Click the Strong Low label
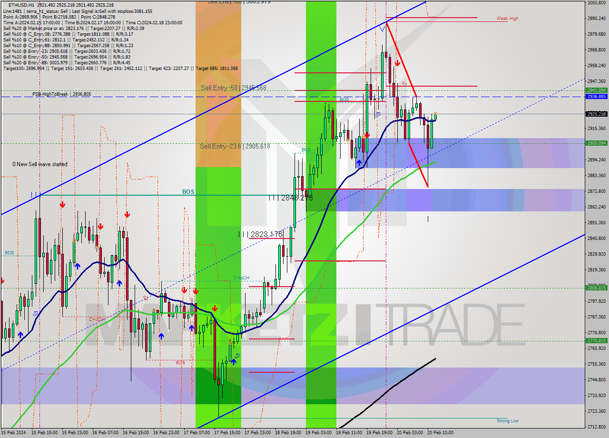The height and width of the screenshot is (438, 609). click(508, 421)
